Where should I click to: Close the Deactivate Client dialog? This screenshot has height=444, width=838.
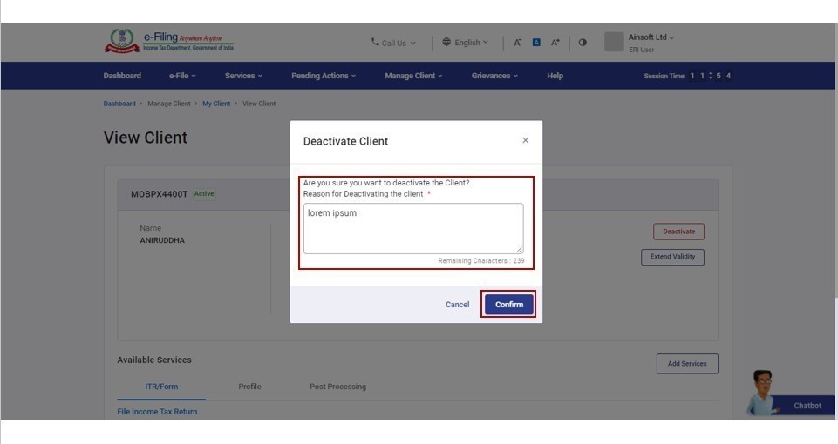click(525, 140)
